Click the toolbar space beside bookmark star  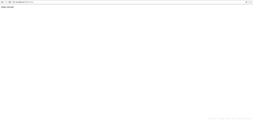point(249,2)
